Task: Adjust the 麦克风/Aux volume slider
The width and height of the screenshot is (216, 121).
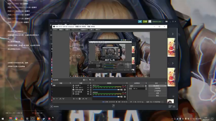Action: (106, 90)
